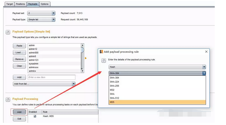226x125 pixels.
Task: Toggle the Enabled checkbox for Hash: MD5 rule
Action: click(x=35, y=116)
